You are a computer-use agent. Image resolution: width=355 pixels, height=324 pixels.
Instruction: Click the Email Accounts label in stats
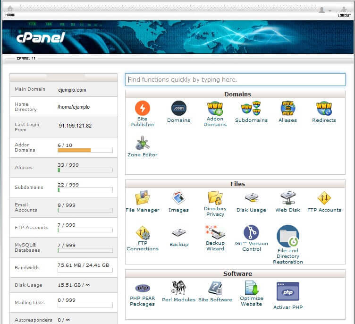coord(26,207)
